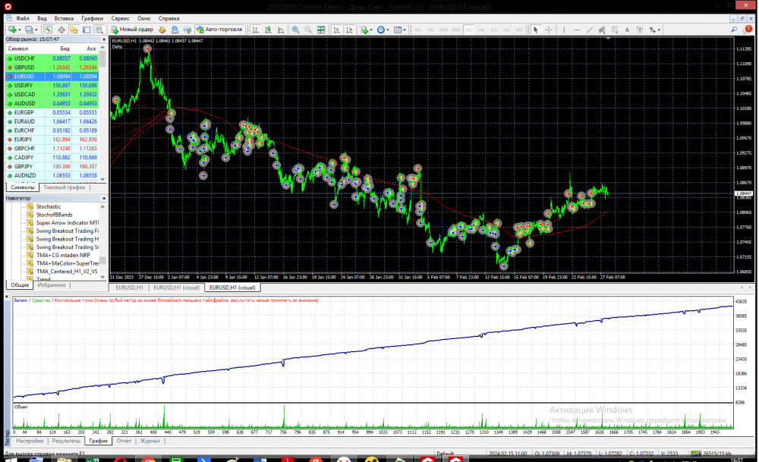Tile chart windows icon

pyautogui.click(x=321, y=30)
